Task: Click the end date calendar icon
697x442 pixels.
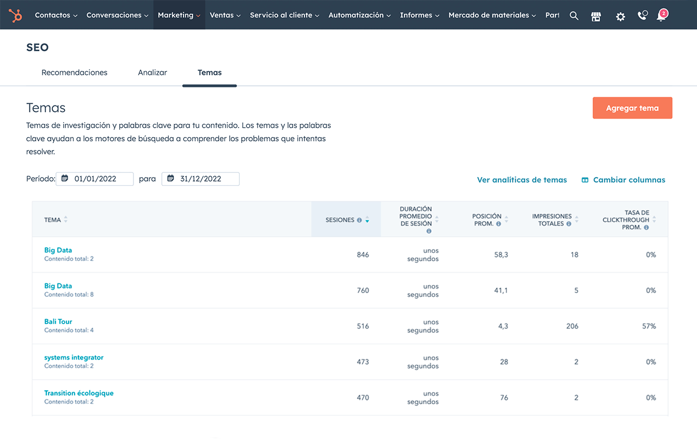Action: tap(170, 178)
